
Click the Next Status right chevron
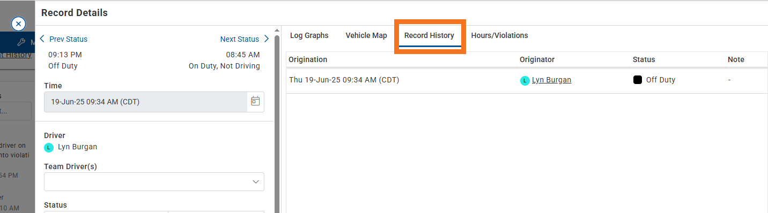267,39
